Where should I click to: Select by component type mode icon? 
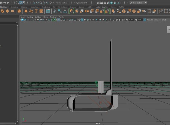point(24,3)
